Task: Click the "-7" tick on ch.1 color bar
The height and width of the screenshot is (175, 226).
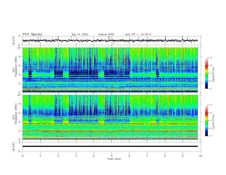Action: pos(210,89)
